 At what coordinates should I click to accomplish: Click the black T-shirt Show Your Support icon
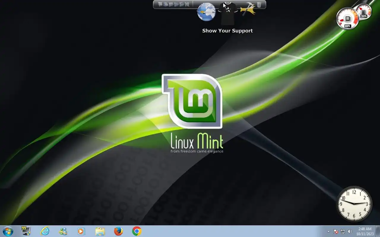tap(227, 13)
